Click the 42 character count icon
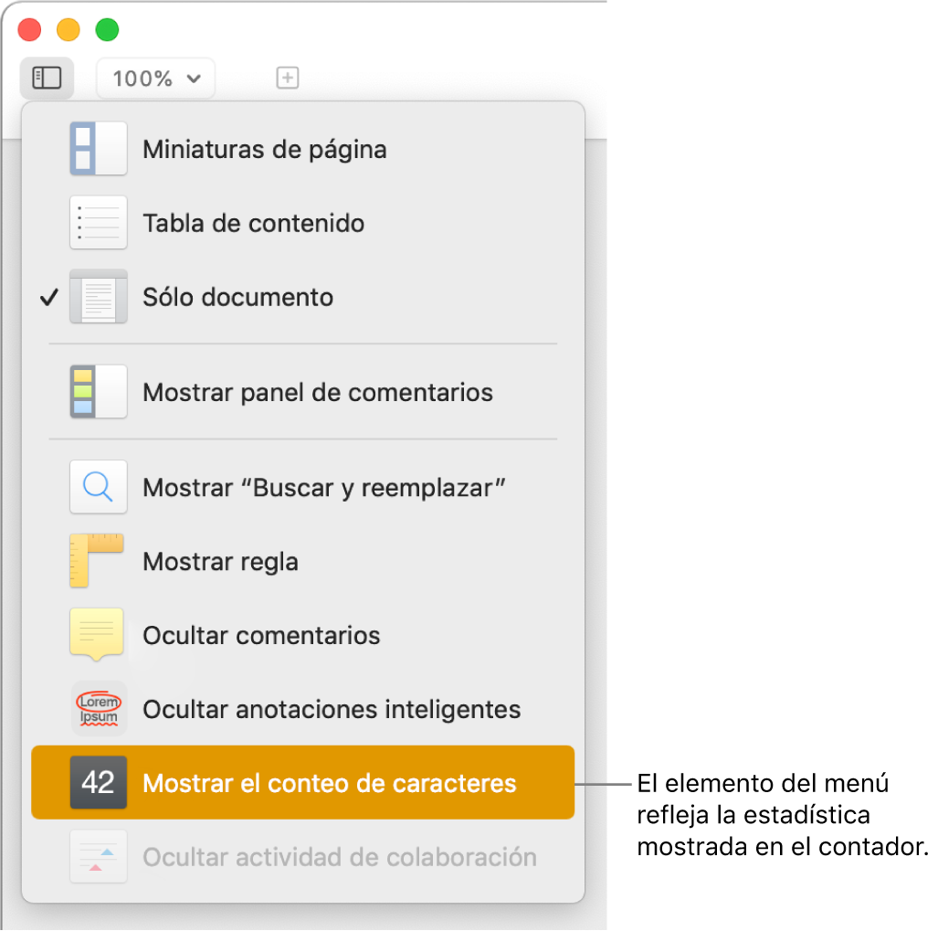This screenshot has height=931, width=938. click(98, 783)
